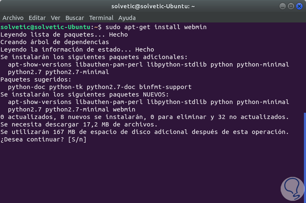Open the Ayuda help menu

[x=127, y=18]
